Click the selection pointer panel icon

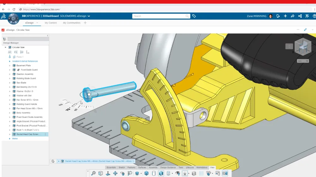(218, 173)
